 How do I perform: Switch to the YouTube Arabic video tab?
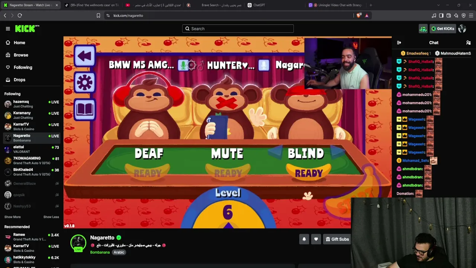152,5
